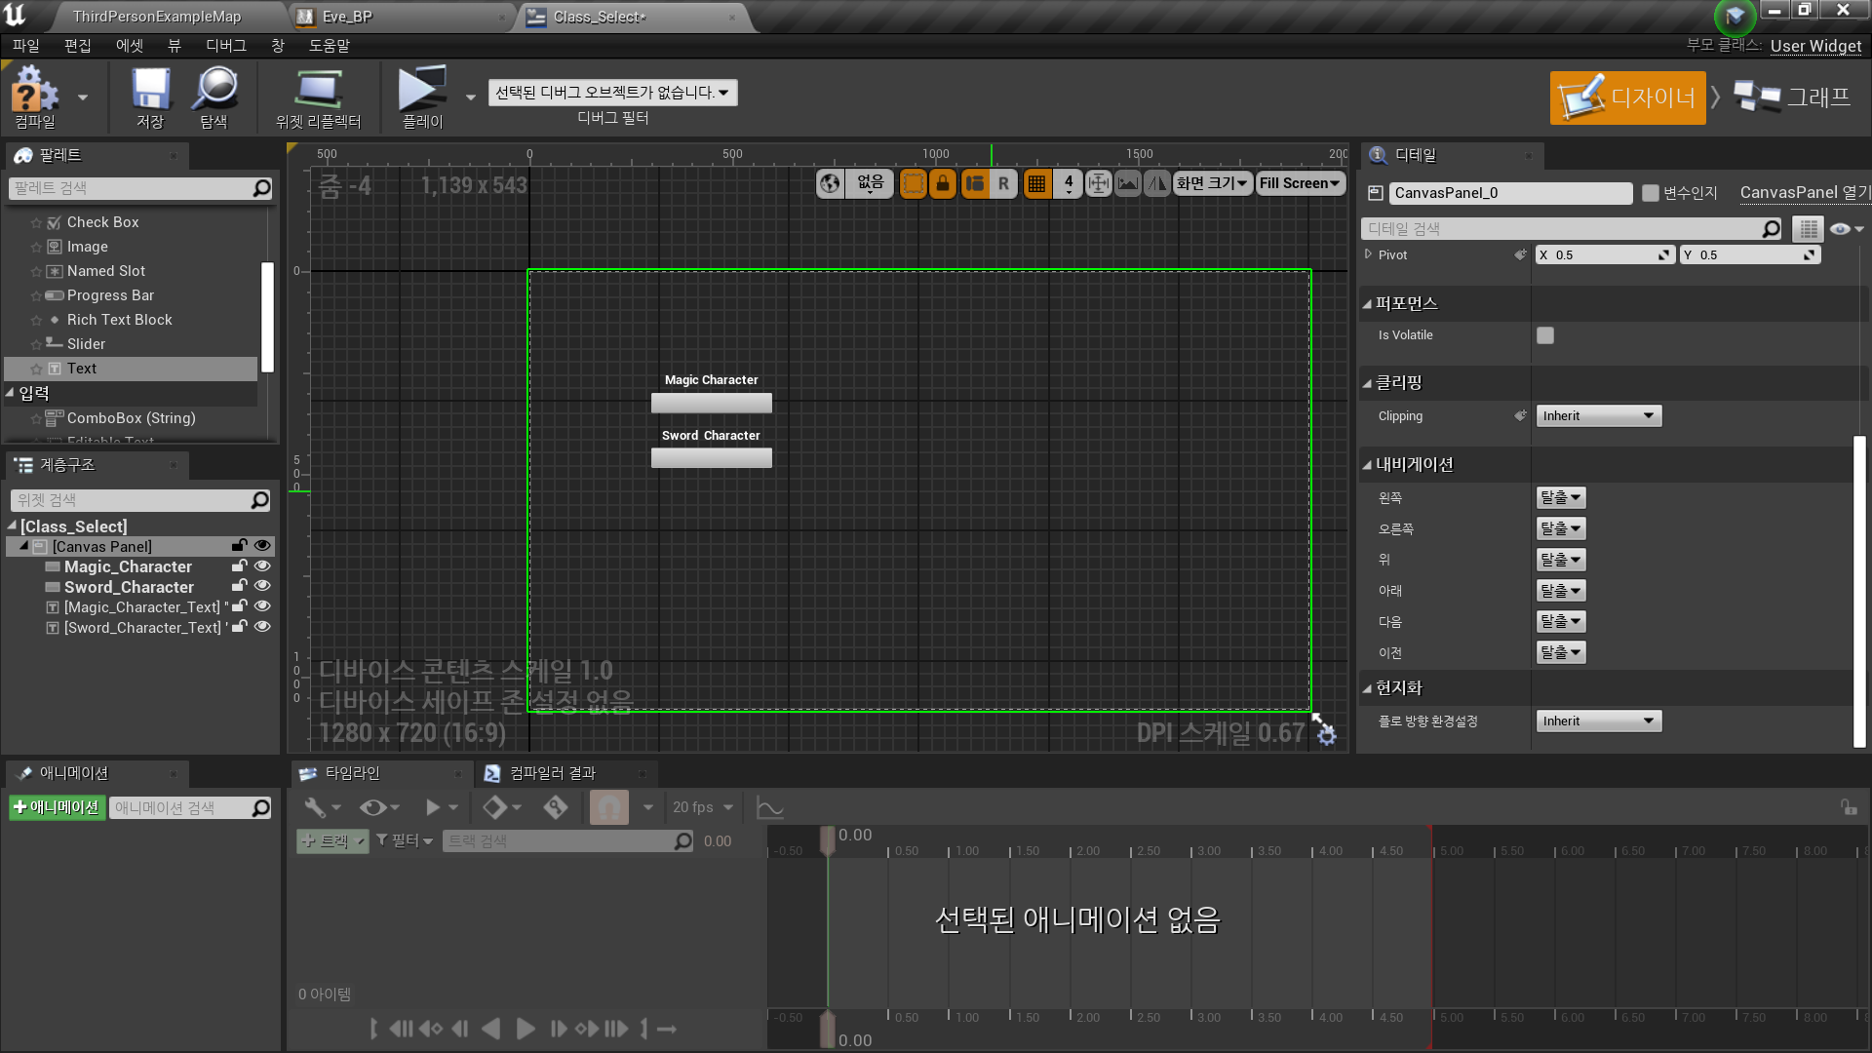Switch to Graph mode via 그래프 button
This screenshot has width=1872, height=1053.
[1794, 97]
